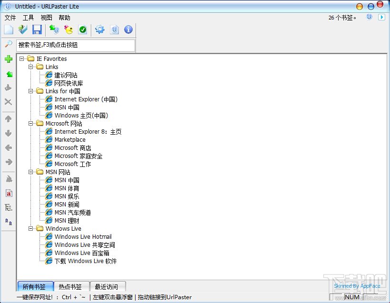Select Windows 主页(中国) bookmark
Screen dimensions: 390x303
tap(81, 116)
